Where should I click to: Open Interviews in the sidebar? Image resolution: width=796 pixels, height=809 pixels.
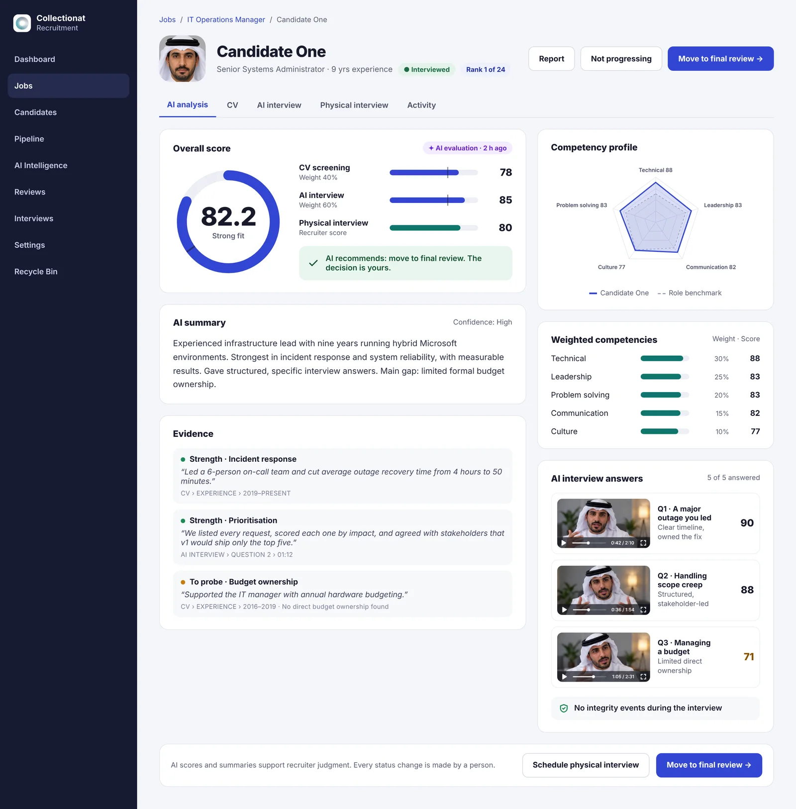coord(69,218)
